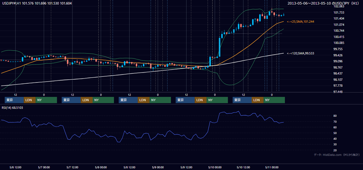Select the 25 SMA 101.244 label
The height and width of the screenshot is (170, 363).
pyautogui.click(x=301, y=22)
